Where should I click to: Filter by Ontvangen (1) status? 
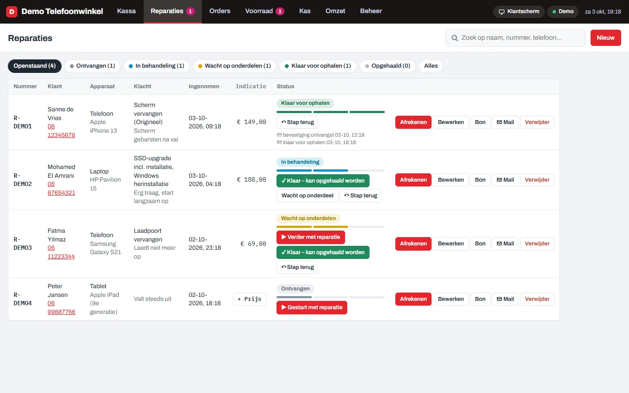(x=92, y=66)
